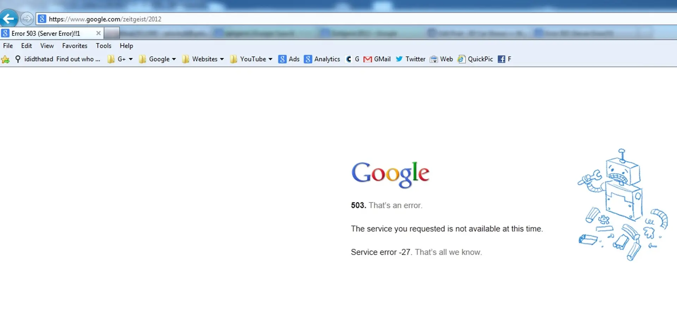Viewport: 677px width, 317px height.
Task: Click the browser Back arrow button
Action: coord(8,19)
